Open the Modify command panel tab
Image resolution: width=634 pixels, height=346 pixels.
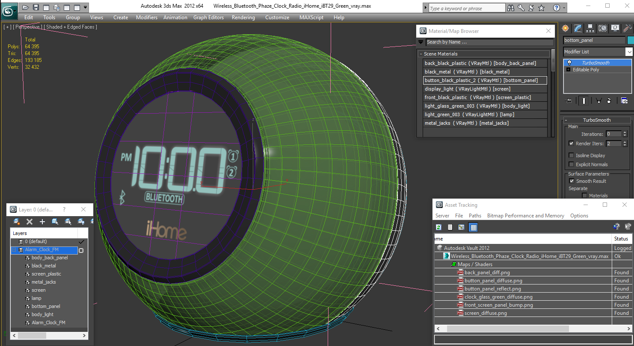pyautogui.click(x=578, y=28)
